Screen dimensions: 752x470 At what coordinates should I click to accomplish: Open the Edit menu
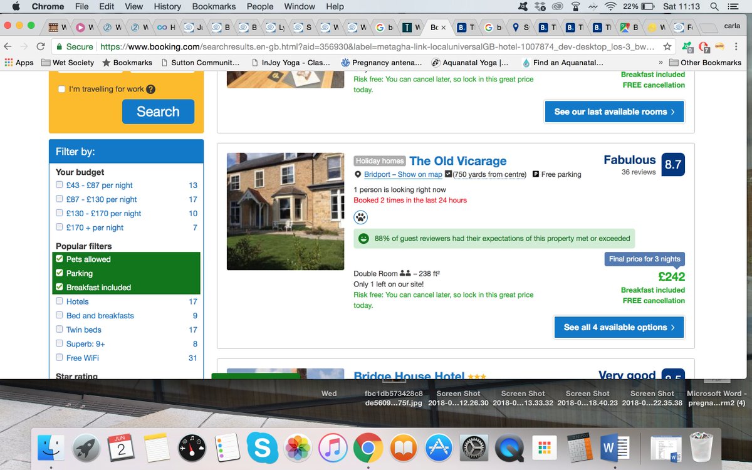[107, 7]
